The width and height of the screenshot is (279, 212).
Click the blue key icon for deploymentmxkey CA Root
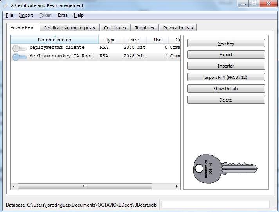click(x=19, y=56)
